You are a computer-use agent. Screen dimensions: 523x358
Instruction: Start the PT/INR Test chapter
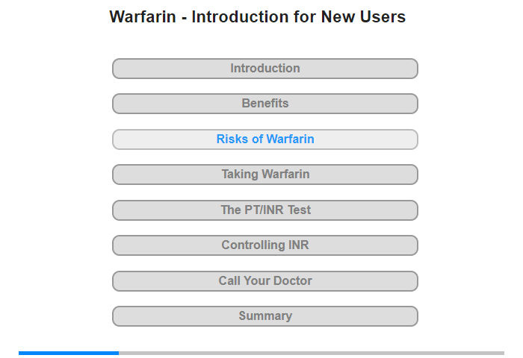(x=265, y=210)
